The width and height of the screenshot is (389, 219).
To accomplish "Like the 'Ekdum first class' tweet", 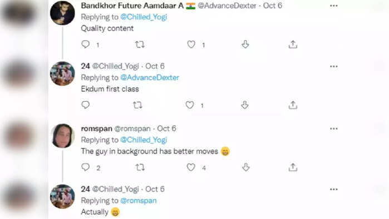I will coord(190,105).
